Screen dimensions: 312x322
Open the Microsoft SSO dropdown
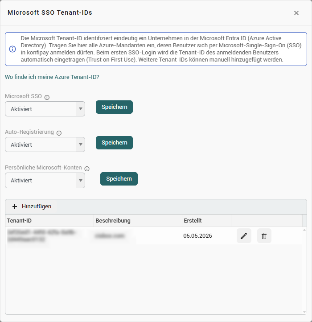[x=45, y=109]
